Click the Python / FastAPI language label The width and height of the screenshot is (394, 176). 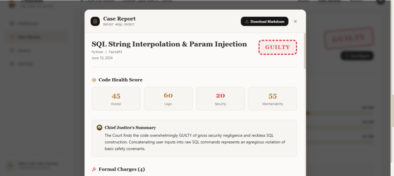(107, 52)
